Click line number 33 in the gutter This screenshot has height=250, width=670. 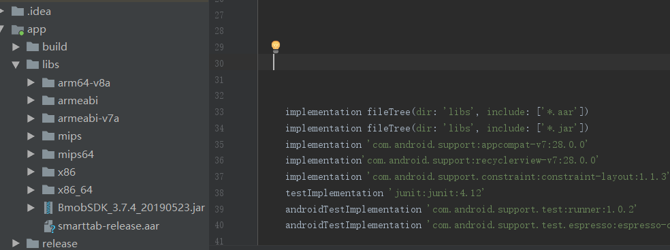coord(219,112)
